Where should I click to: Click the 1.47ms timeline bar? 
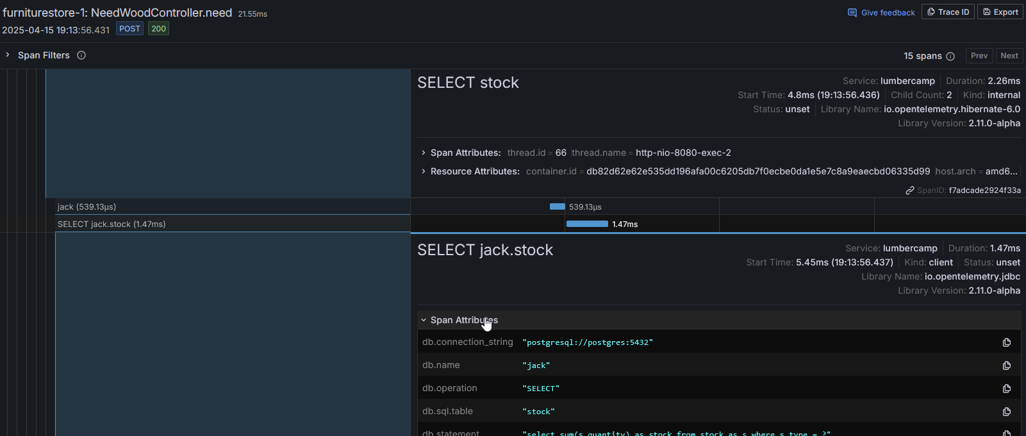coord(587,224)
